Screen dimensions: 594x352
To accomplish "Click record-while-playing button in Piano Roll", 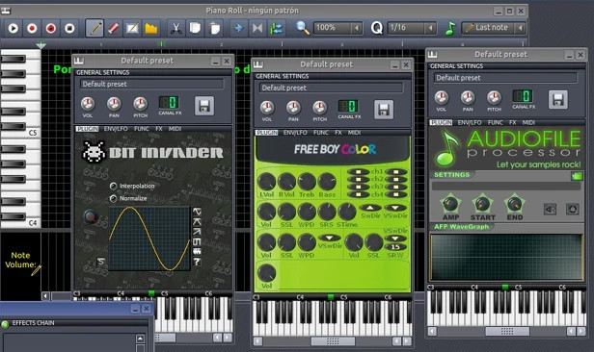I will (51, 28).
